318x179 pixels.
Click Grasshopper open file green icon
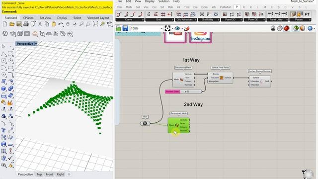point(118,28)
